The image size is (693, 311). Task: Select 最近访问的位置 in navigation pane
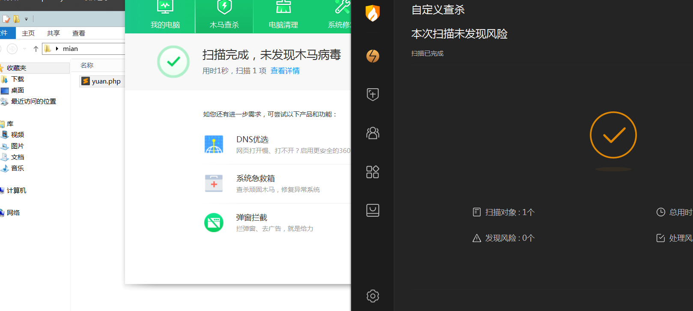point(33,102)
